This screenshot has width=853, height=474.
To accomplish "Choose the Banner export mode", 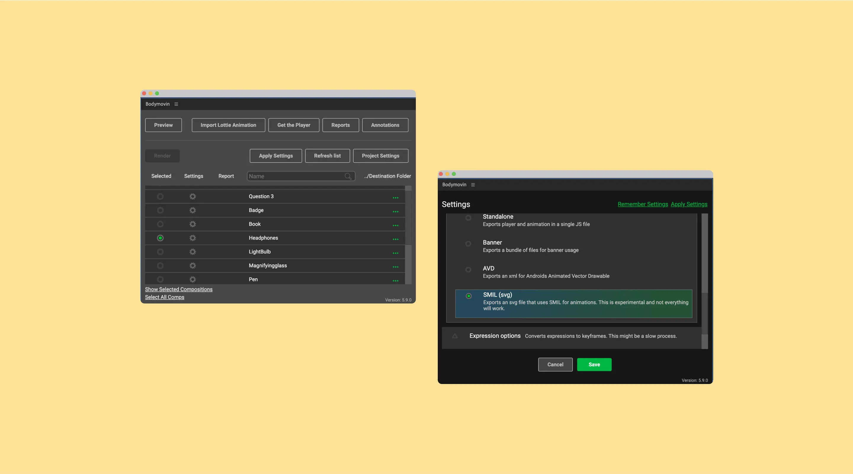I will pos(468,244).
